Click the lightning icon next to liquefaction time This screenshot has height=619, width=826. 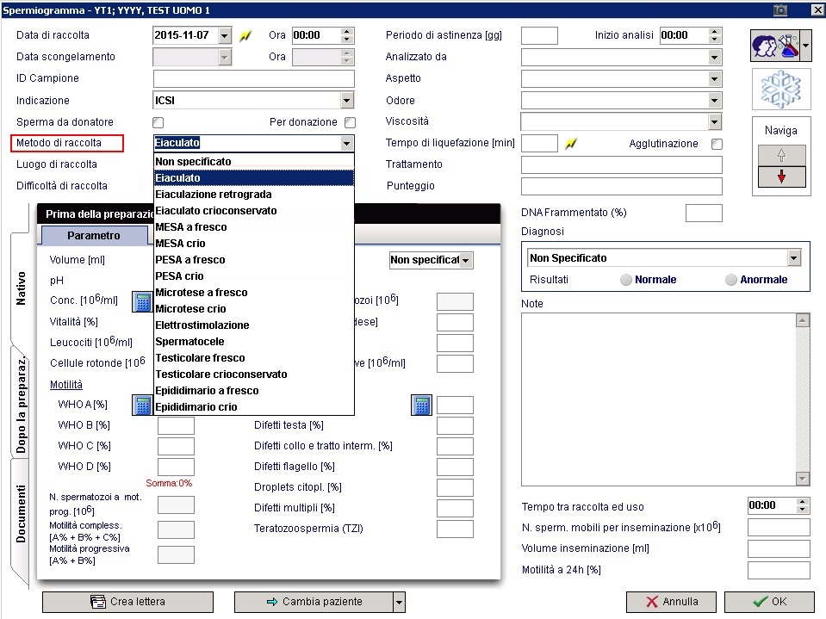coord(571,143)
